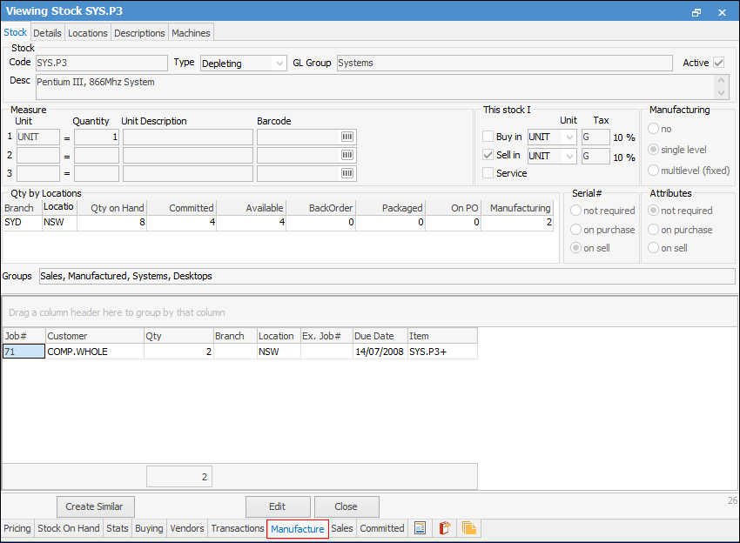Open the yellow stacked documents icon tab

point(469,528)
